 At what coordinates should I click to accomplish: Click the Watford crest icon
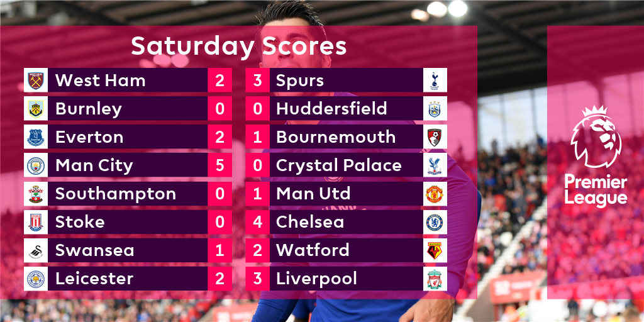[x=435, y=250]
